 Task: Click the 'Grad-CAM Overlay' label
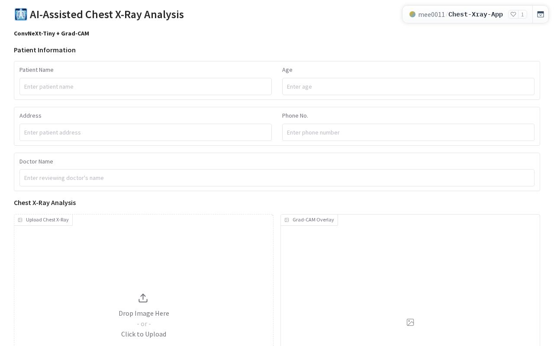coord(313,220)
